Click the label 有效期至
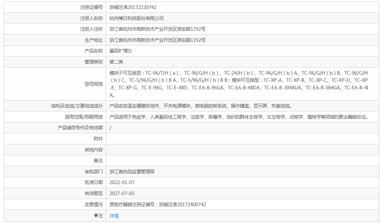This screenshot has width=381, height=223. (x=94, y=193)
